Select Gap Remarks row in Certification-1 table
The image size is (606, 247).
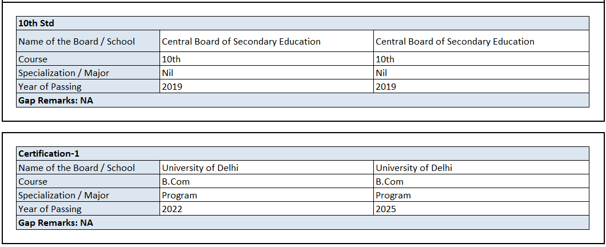55,223
